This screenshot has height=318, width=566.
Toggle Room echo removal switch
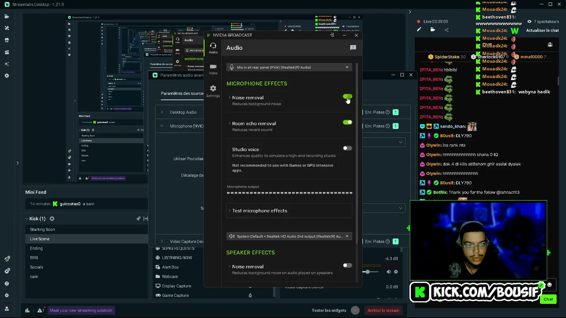click(x=348, y=122)
